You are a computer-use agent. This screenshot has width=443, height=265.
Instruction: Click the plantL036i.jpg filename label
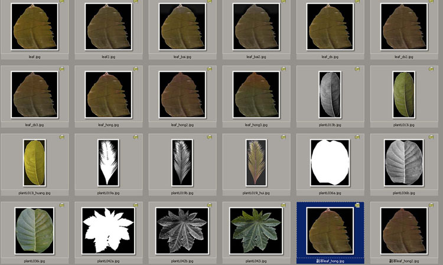(x=35, y=260)
